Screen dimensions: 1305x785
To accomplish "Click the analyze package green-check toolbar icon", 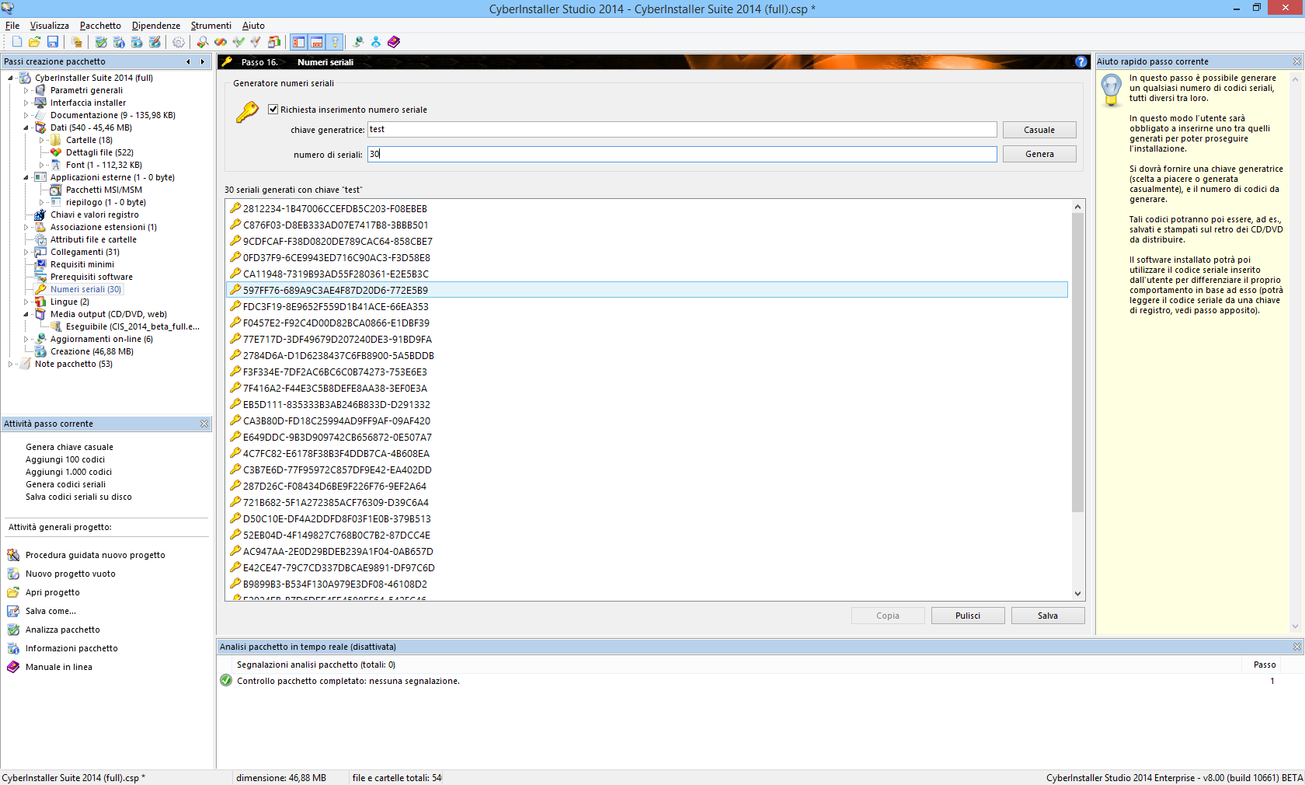I will (101, 42).
